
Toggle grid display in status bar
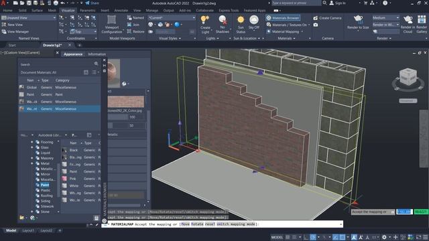tap(288, 237)
